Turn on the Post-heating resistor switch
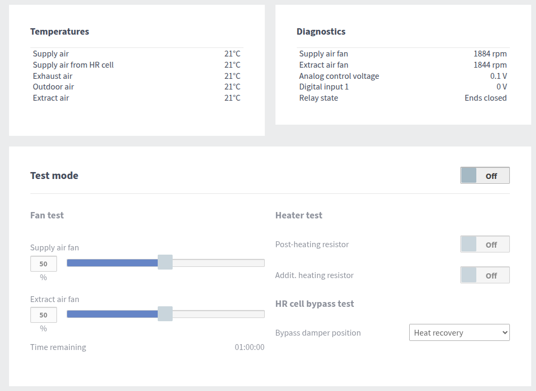 click(485, 245)
